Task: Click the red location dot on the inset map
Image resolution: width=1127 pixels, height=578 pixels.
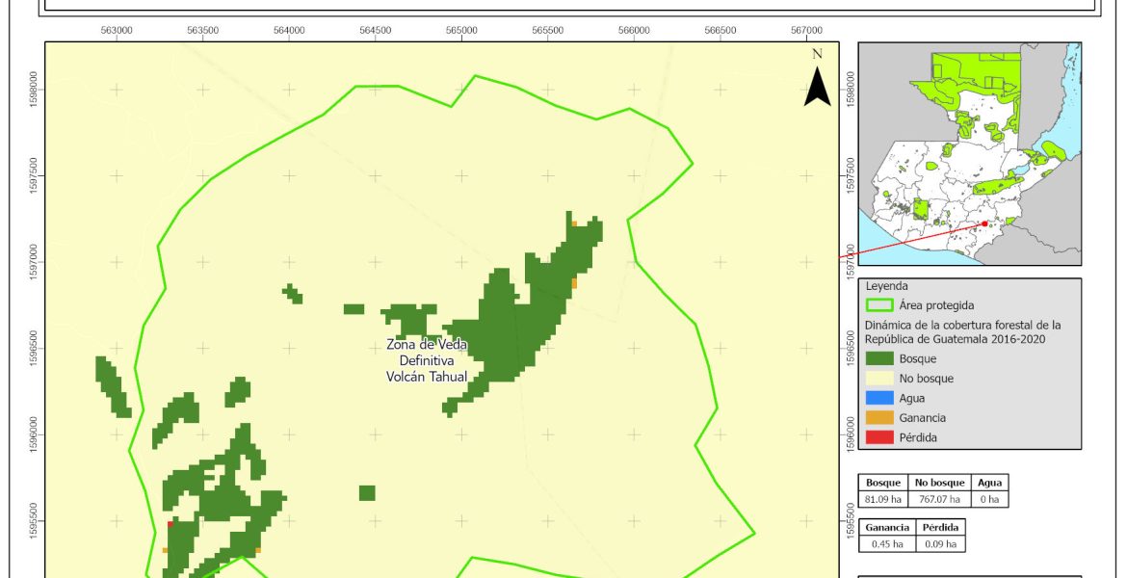Action: (x=984, y=223)
